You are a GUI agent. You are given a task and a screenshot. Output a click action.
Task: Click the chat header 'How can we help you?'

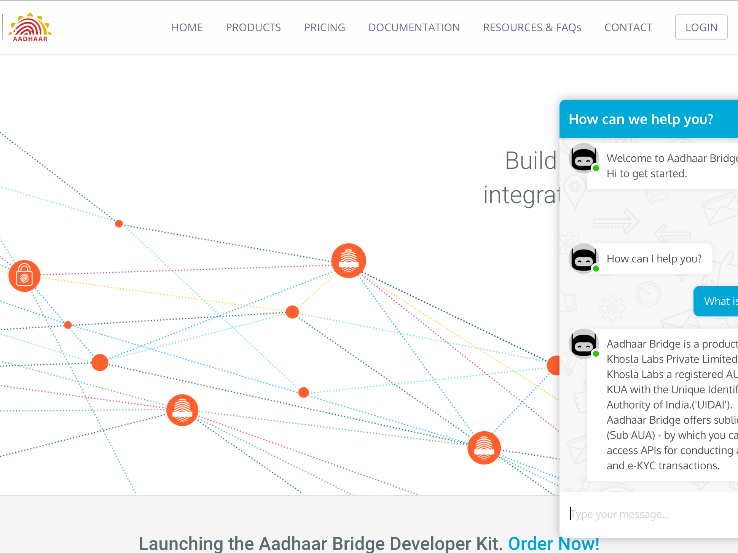pos(649,119)
